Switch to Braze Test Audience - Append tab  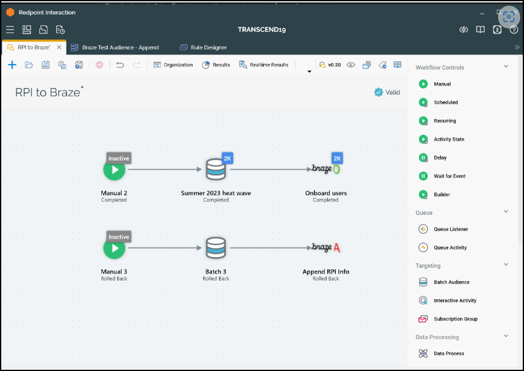coord(120,47)
